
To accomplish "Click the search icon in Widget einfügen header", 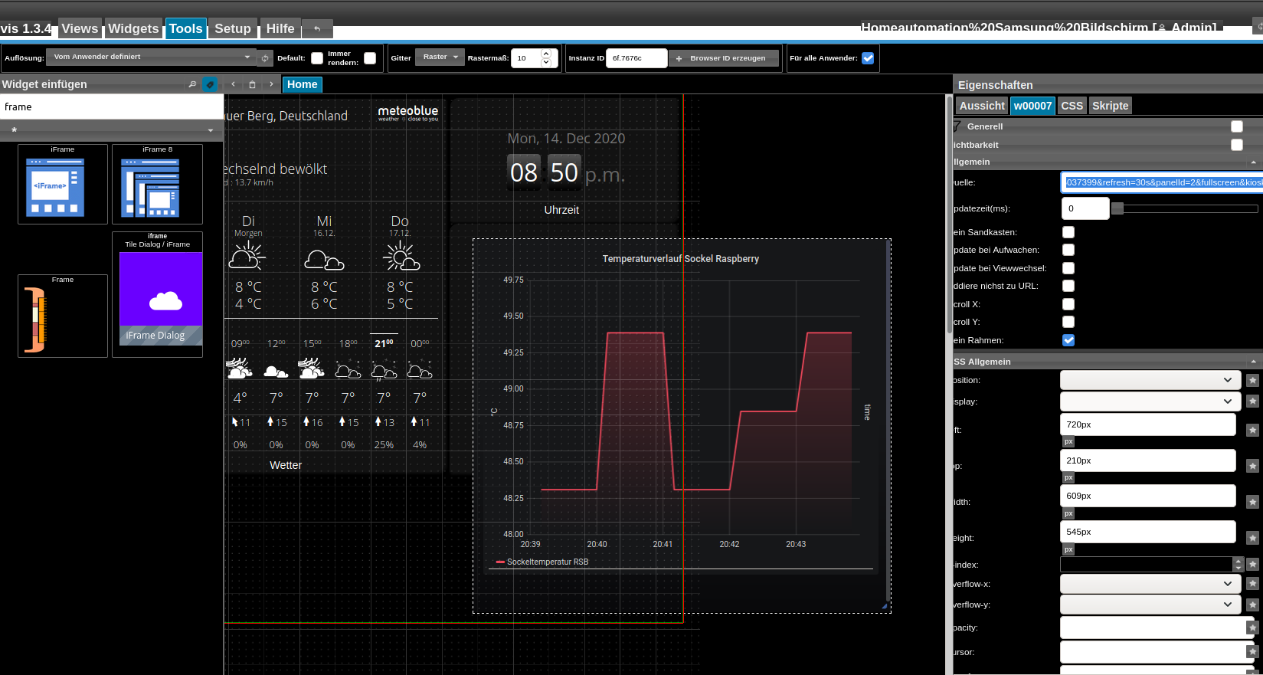I will 192,84.
